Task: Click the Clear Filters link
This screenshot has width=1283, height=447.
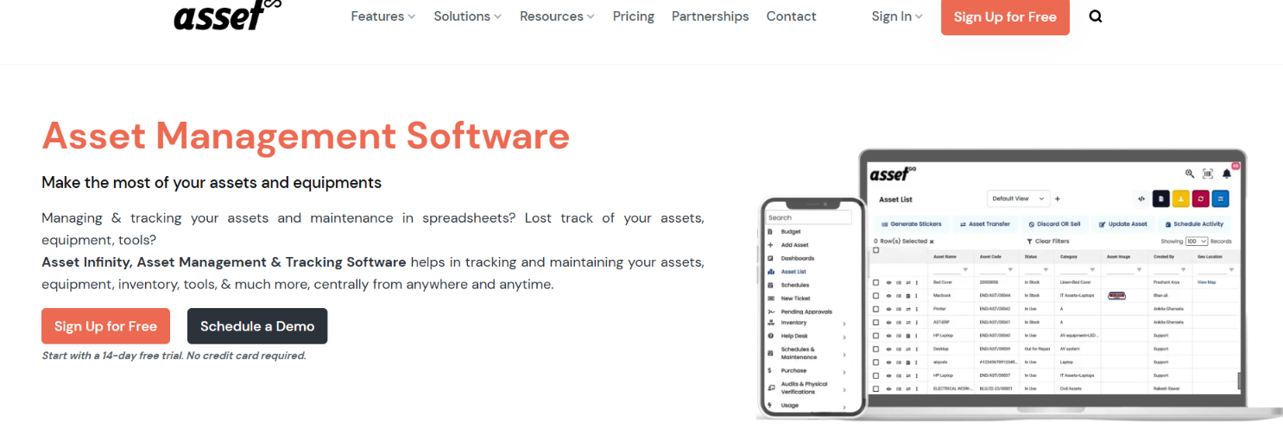Action: click(x=1048, y=242)
